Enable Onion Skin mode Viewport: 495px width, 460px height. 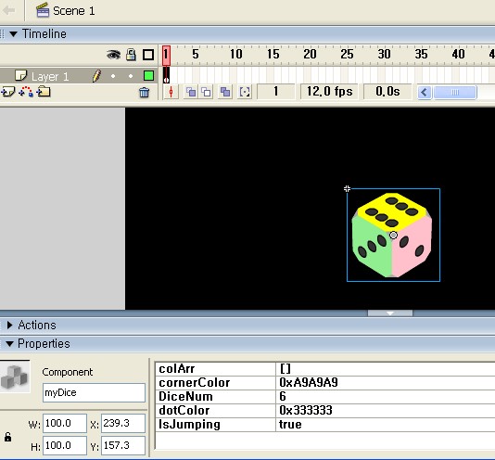pyautogui.click(x=191, y=92)
